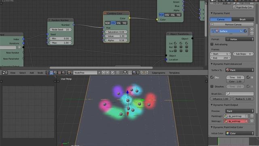The height and width of the screenshot is (146, 259).
Task: Click the copy nodes icon in header
Action: pyautogui.click(x=142, y=73)
